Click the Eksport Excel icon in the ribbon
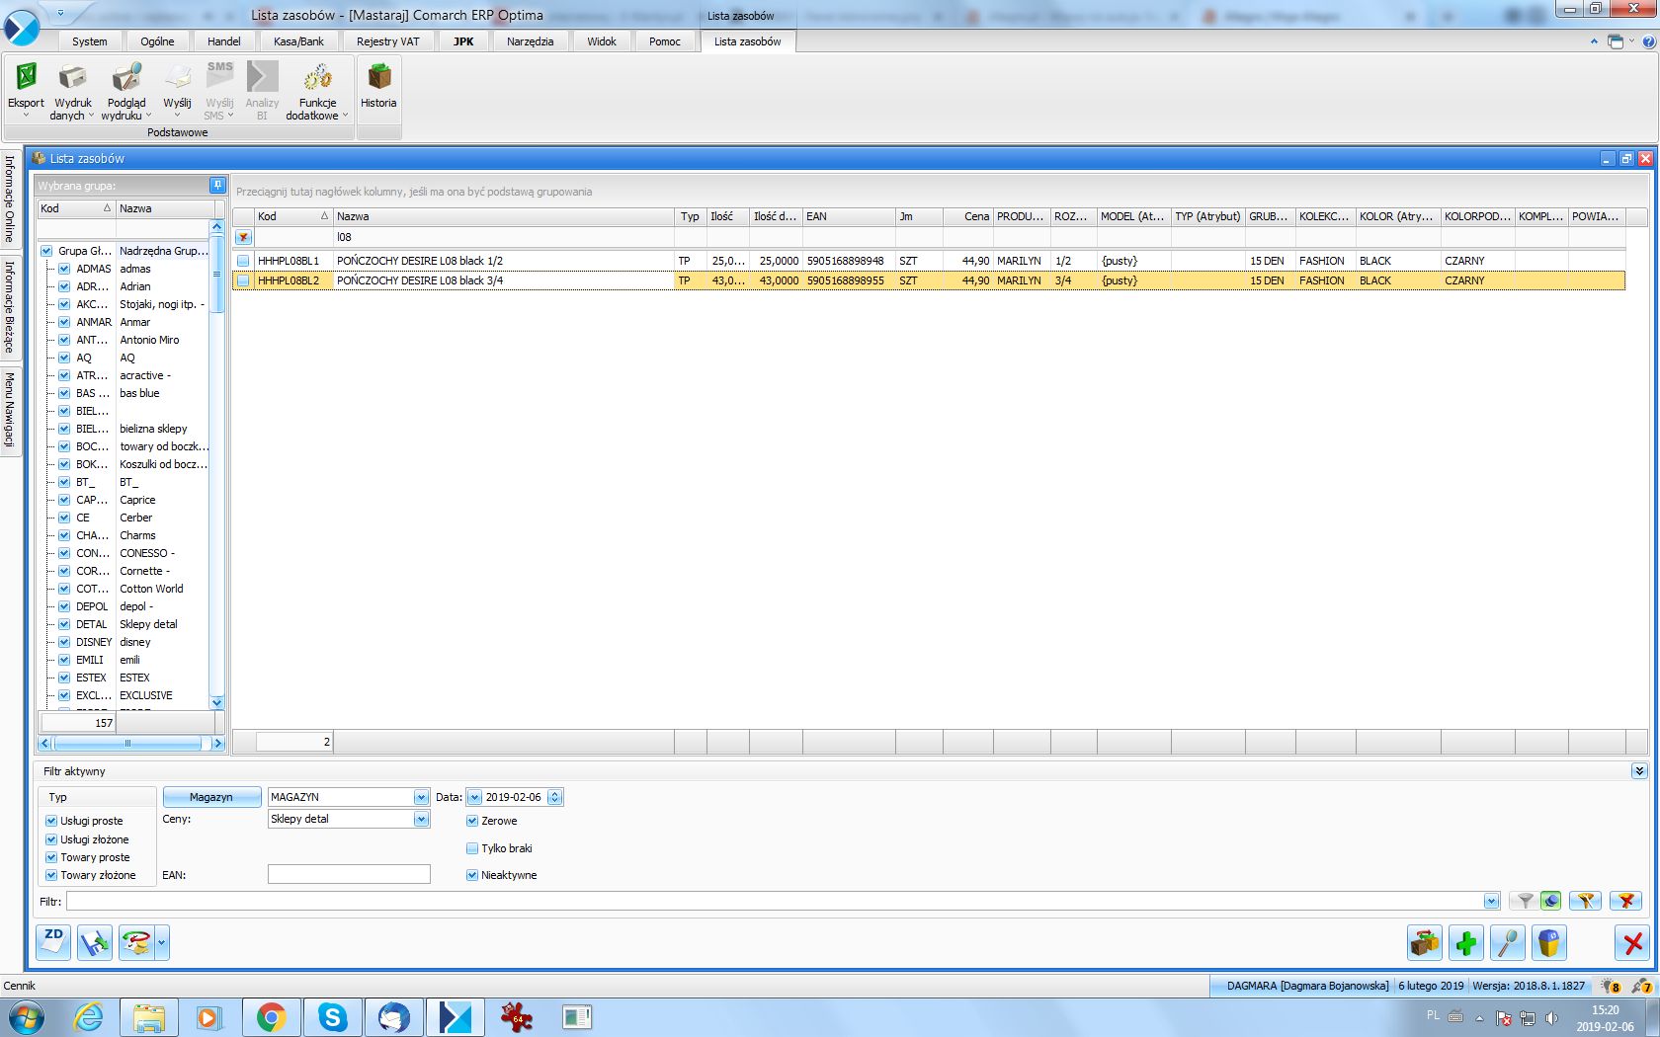This screenshot has height=1037, width=1660. click(26, 79)
